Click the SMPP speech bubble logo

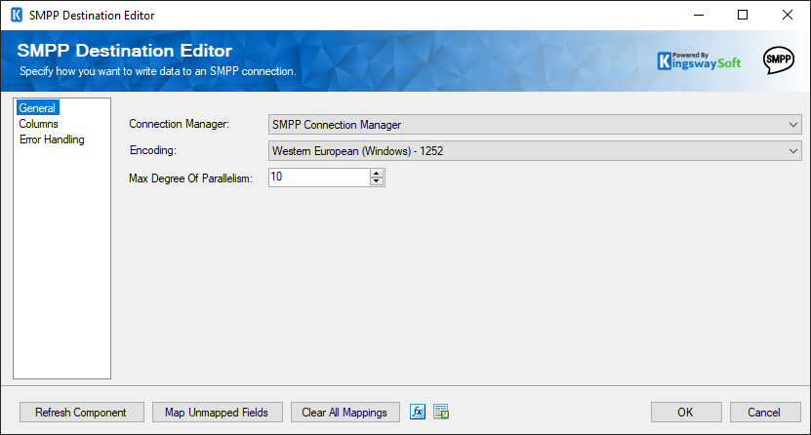[779, 59]
